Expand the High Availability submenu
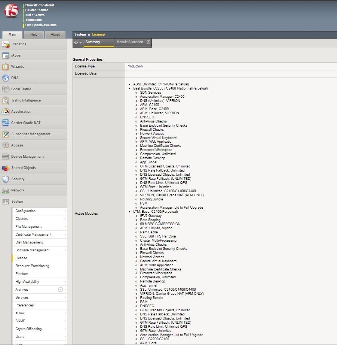This screenshot has height=345, width=337. (65, 282)
